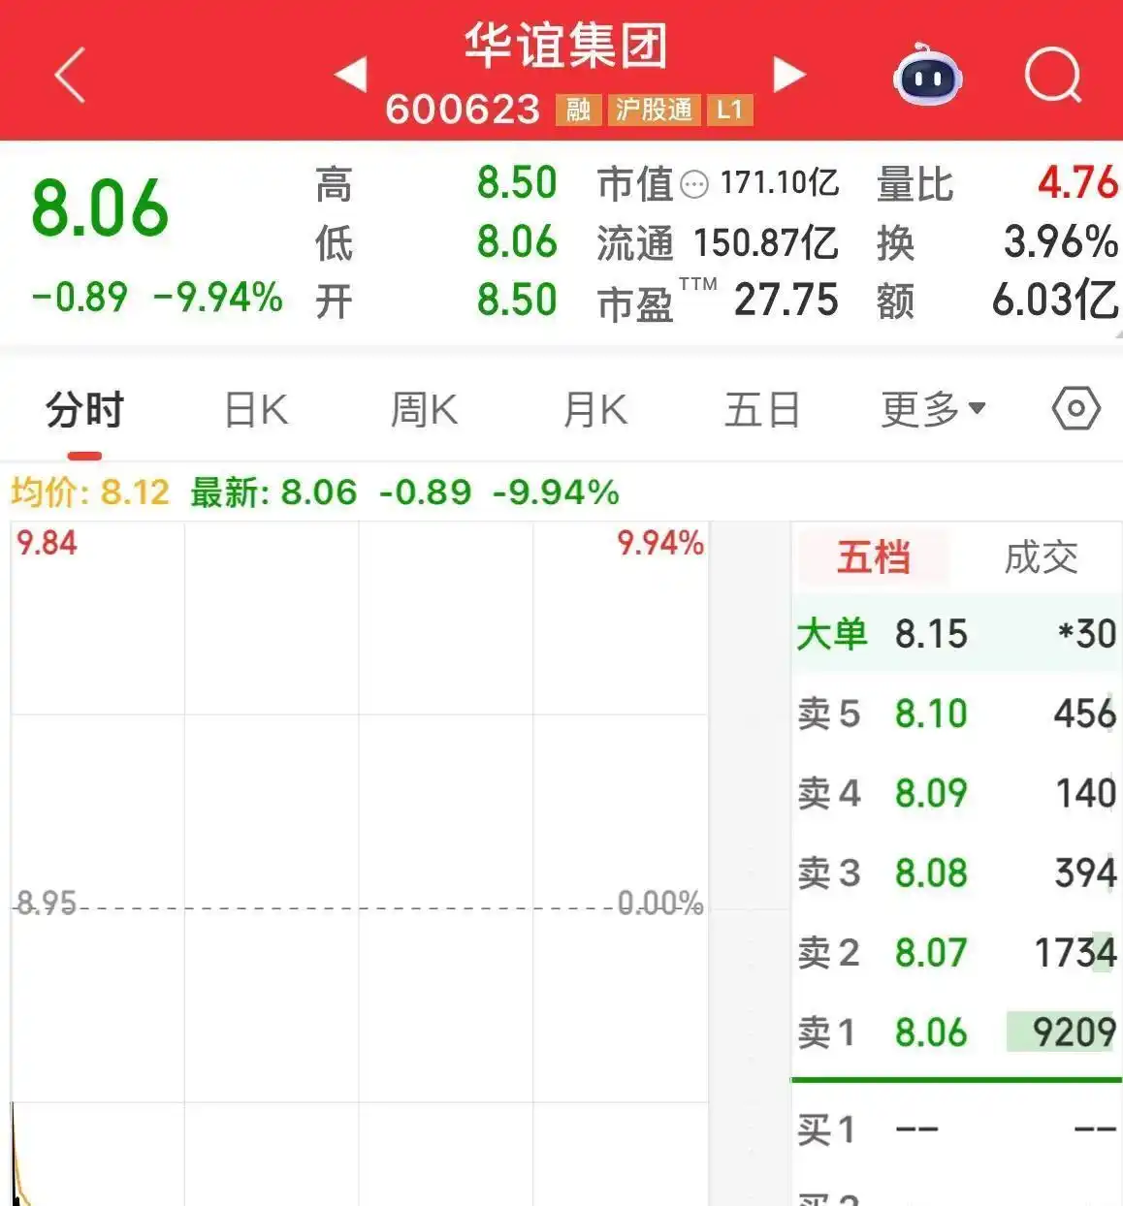Switch to previous stock via left triangle

(351, 74)
